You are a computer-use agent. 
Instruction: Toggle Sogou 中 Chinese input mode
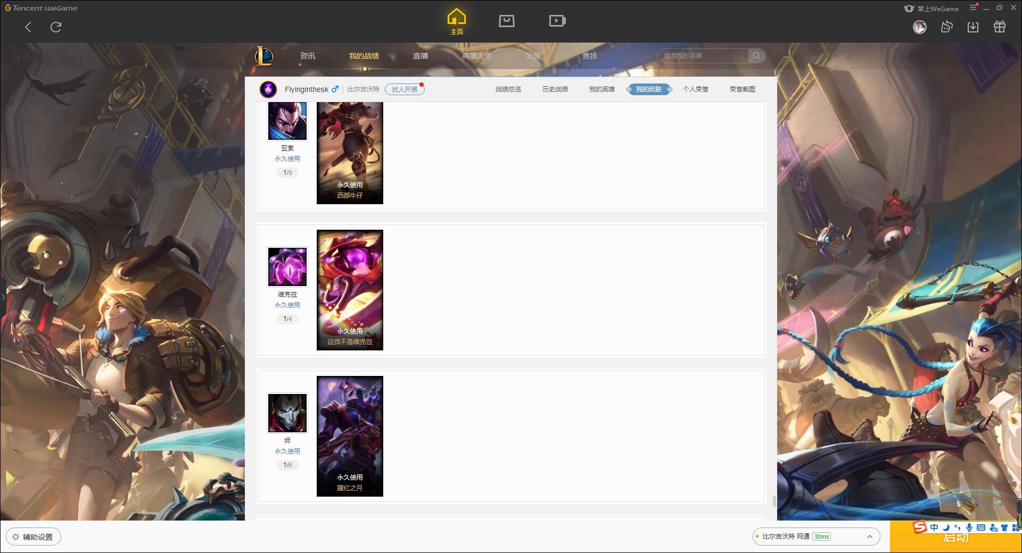[934, 527]
